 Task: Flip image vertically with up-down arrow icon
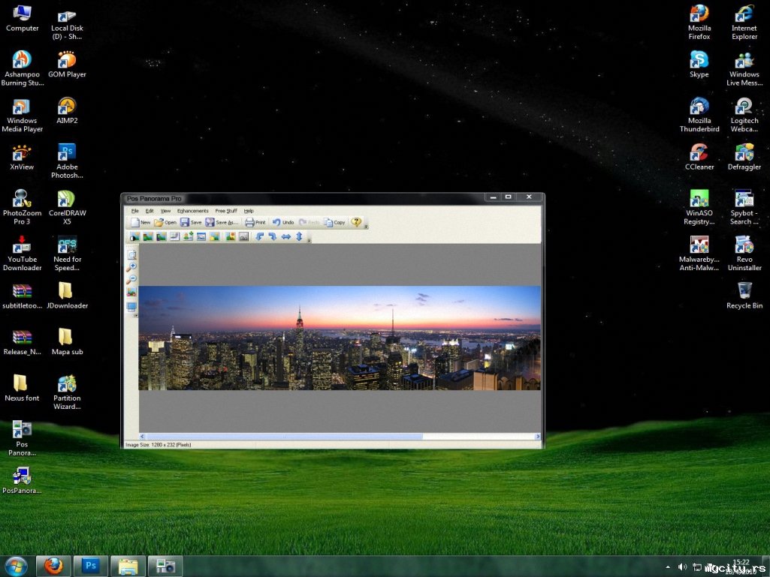pos(299,237)
